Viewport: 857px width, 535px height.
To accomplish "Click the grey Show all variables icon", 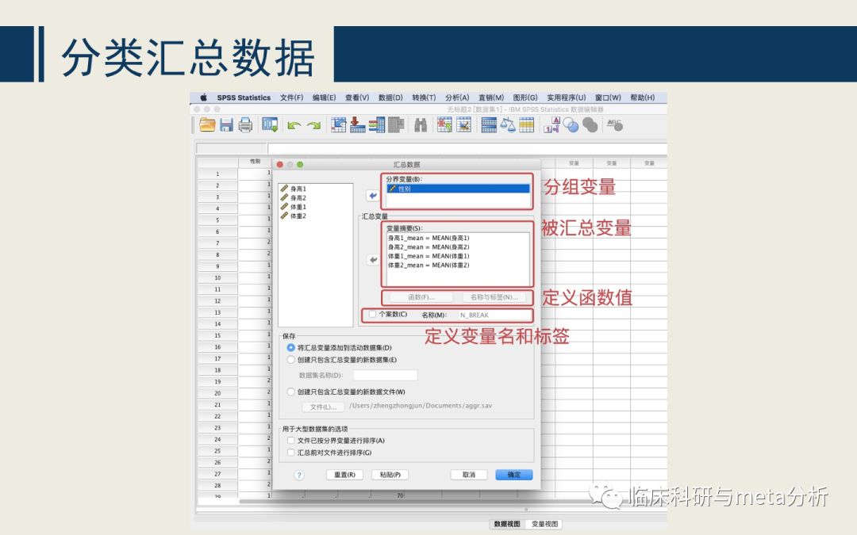I will 590,125.
